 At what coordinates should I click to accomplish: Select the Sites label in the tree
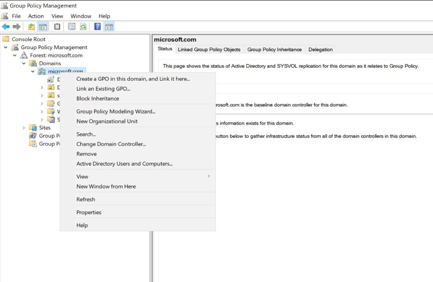pyautogui.click(x=45, y=128)
